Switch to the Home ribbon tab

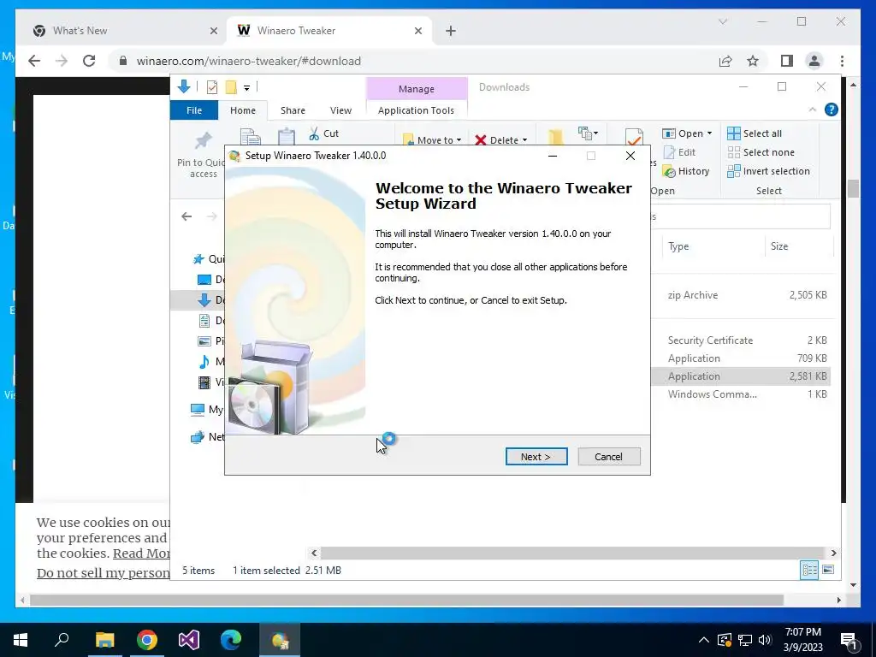(242, 110)
